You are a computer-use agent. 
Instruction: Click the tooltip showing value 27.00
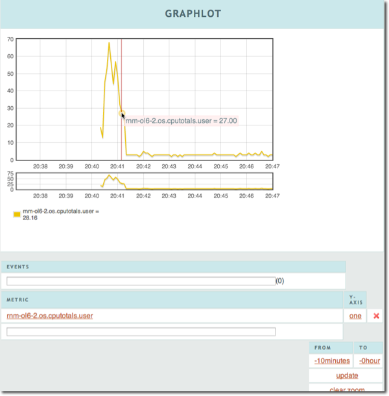[x=182, y=120]
